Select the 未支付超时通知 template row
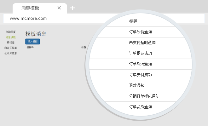Viewport: 208px width, 126px height. 142,43
